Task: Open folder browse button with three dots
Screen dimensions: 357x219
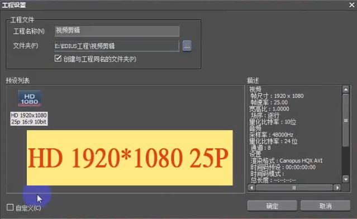Action: tap(187, 46)
